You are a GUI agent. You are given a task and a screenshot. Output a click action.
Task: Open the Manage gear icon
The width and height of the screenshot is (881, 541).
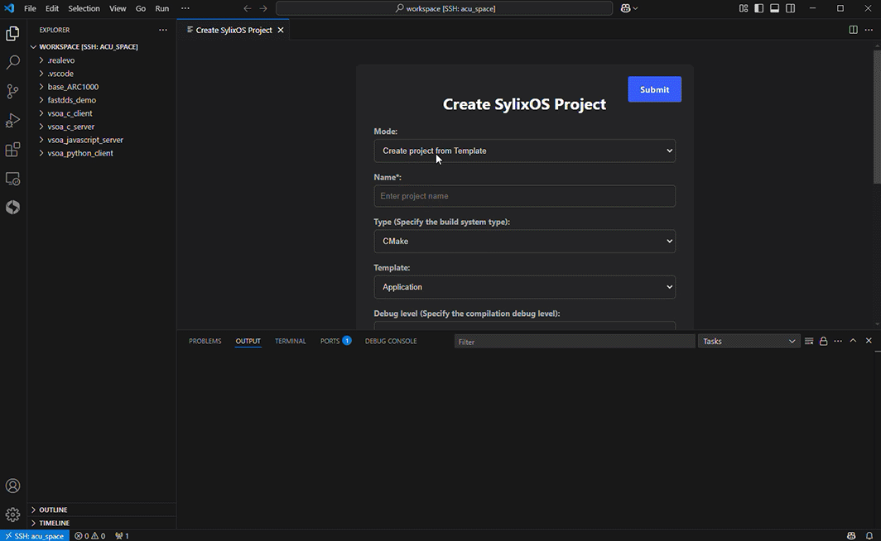pyautogui.click(x=12, y=514)
